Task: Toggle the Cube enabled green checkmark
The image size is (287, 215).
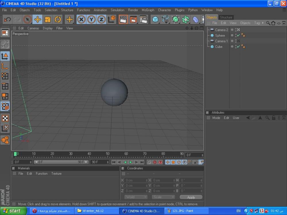Action: pos(238,47)
